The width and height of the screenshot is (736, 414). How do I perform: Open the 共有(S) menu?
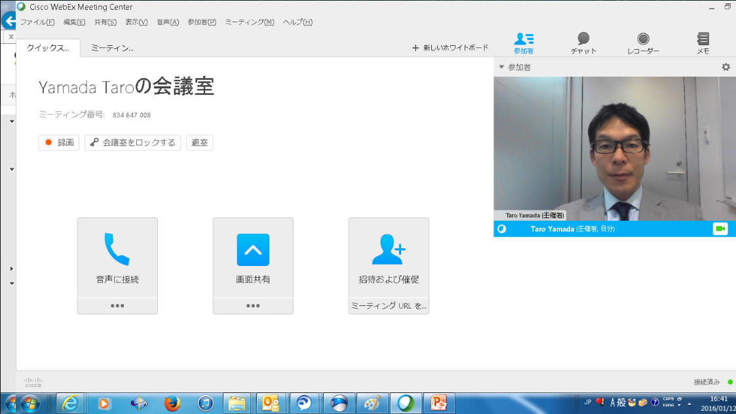point(105,22)
